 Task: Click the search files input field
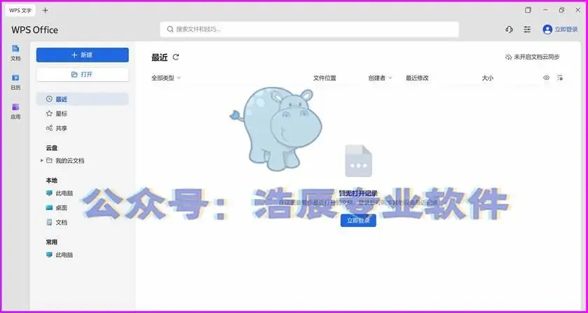click(x=309, y=29)
